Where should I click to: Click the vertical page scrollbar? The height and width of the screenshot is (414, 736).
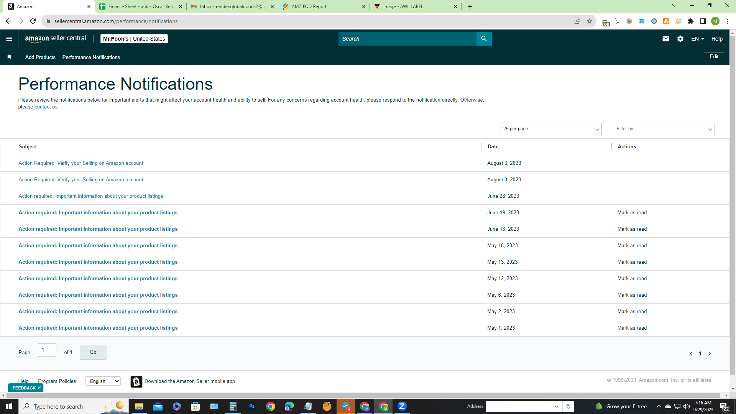tap(733, 205)
